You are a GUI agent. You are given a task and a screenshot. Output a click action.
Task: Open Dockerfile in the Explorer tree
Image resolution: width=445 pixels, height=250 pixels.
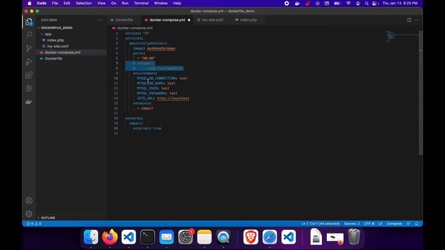(54, 58)
